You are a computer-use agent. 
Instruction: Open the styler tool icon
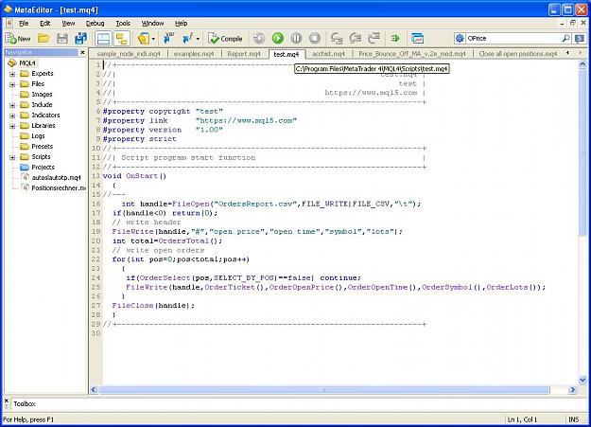[x=144, y=39]
